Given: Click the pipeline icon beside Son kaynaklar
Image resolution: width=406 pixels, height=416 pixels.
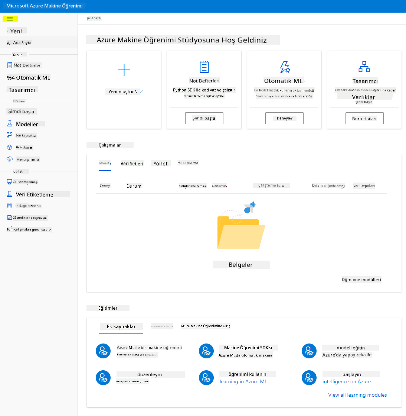Looking at the screenshot, I should pyautogui.click(x=10, y=135).
